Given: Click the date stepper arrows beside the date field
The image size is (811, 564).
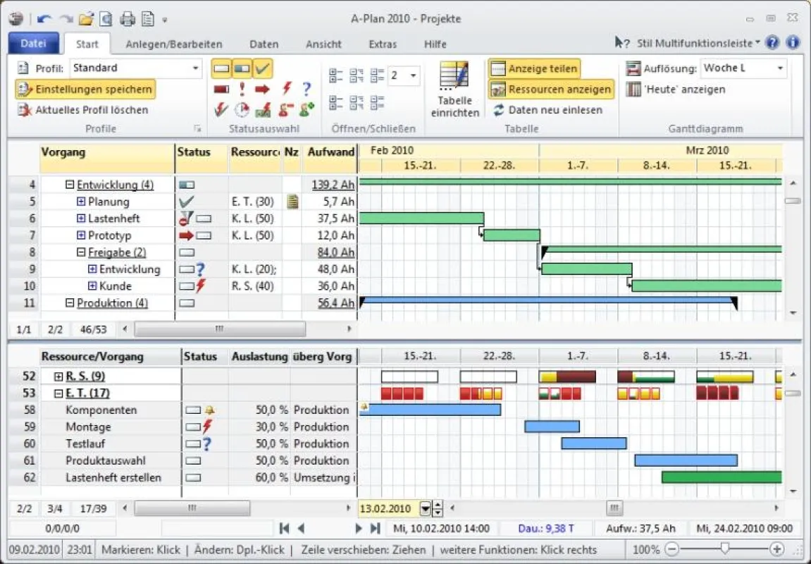Looking at the screenshot, I should coord(438,508).
